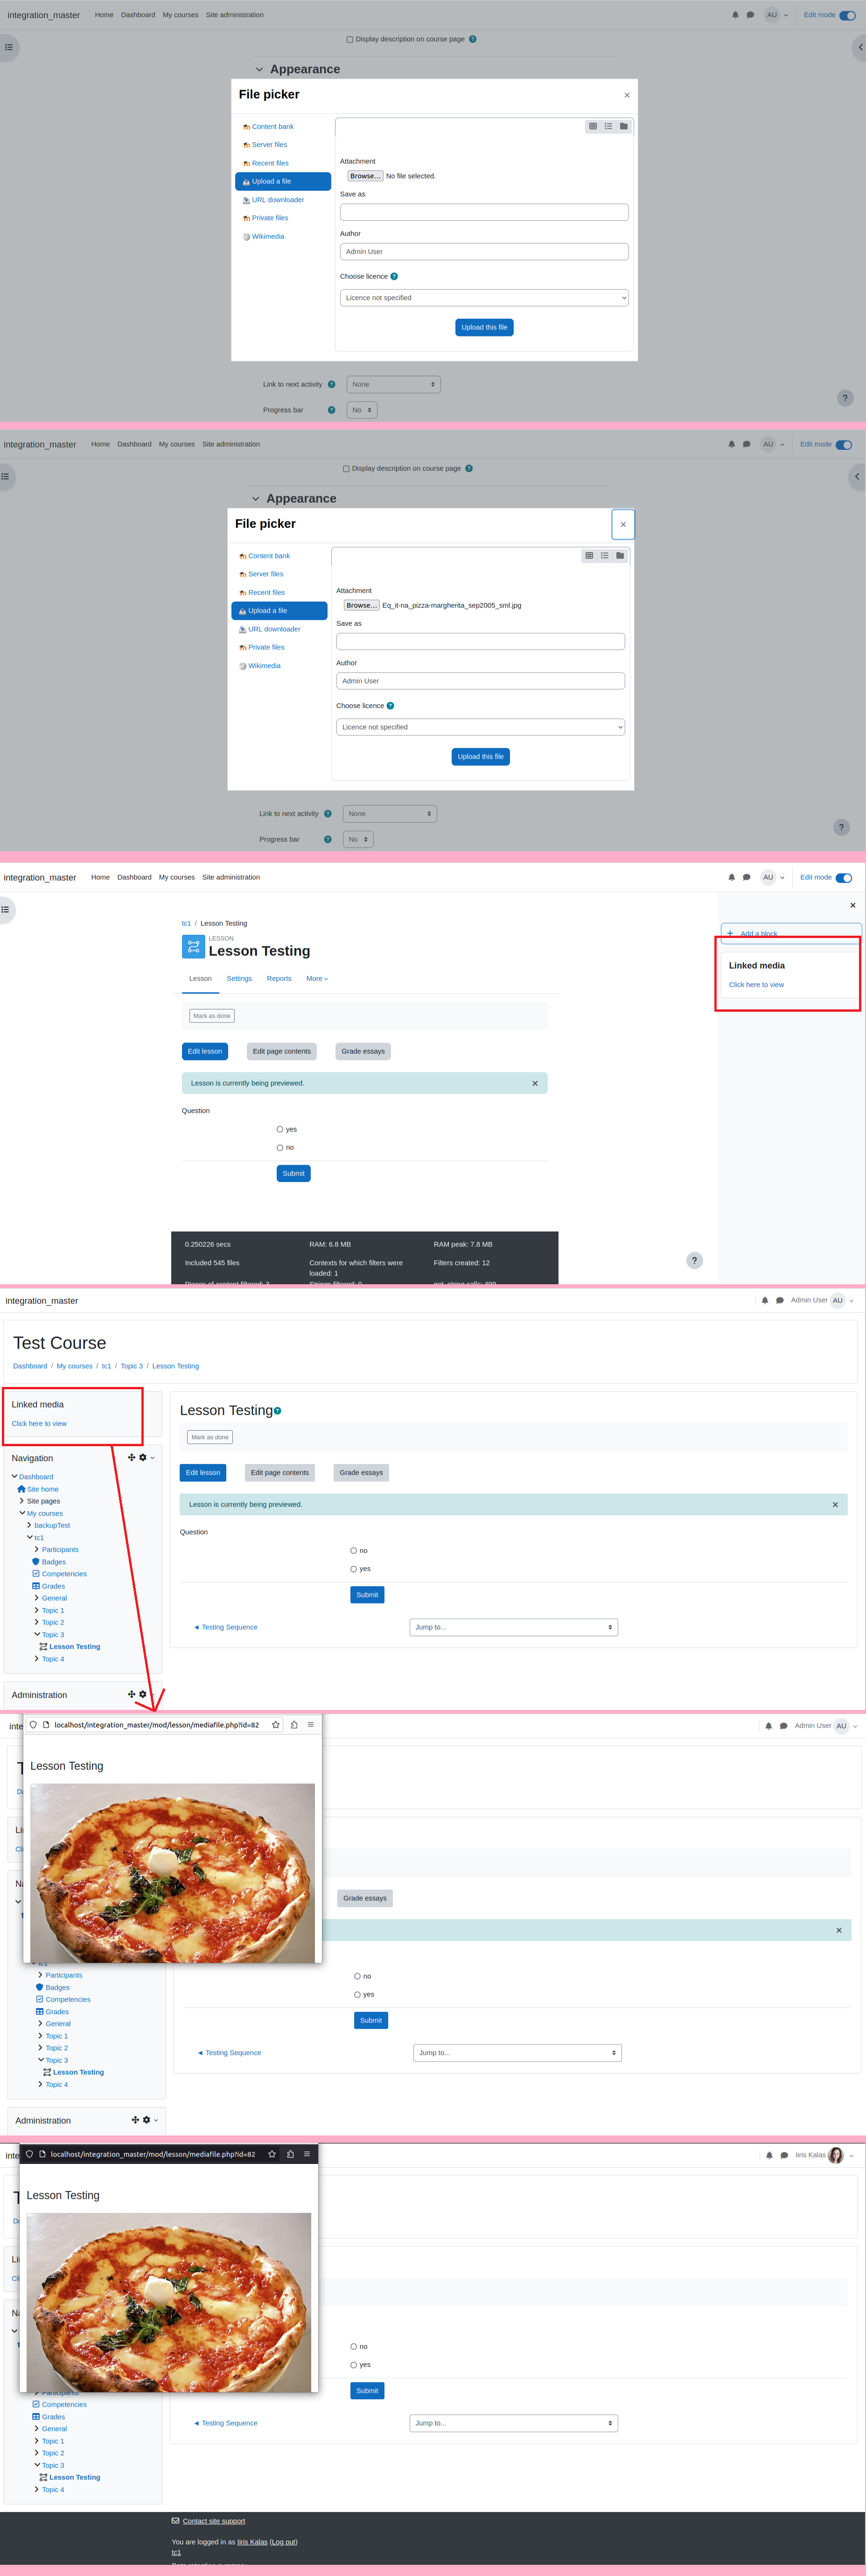Click shield icon in the dark-toolbar popup address bar
This screenshot has height=2576, width=866.
(x=29, y=2154)
